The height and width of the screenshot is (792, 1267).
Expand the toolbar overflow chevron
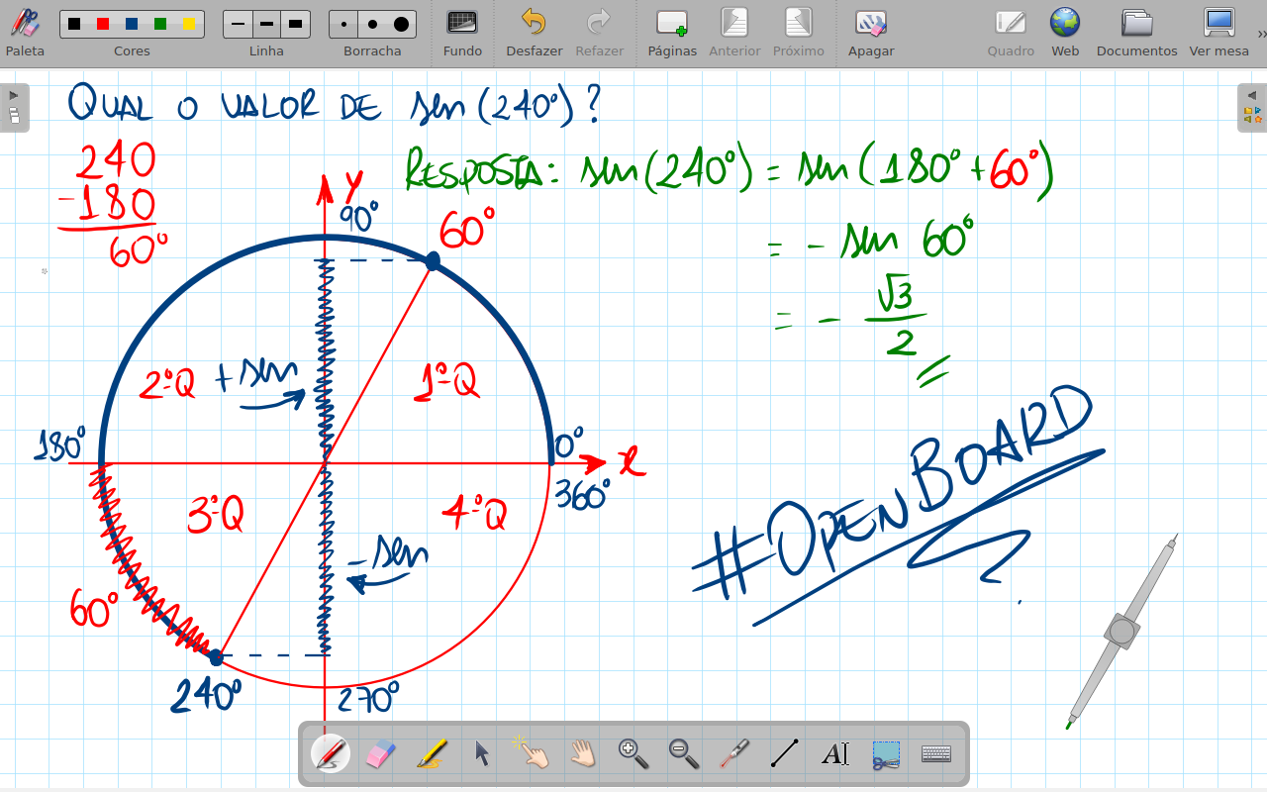(1261, 33)
